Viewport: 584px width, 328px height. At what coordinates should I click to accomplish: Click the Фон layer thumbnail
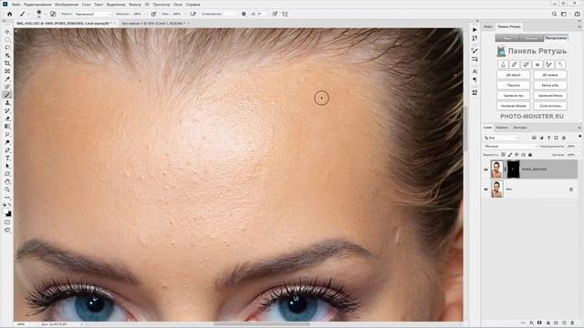point(497,190)
